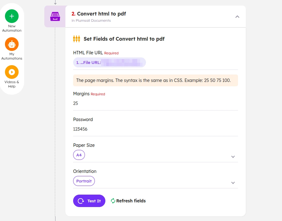Click the Margins input field
Screen dimensions: 282x221
coord(155,103)
